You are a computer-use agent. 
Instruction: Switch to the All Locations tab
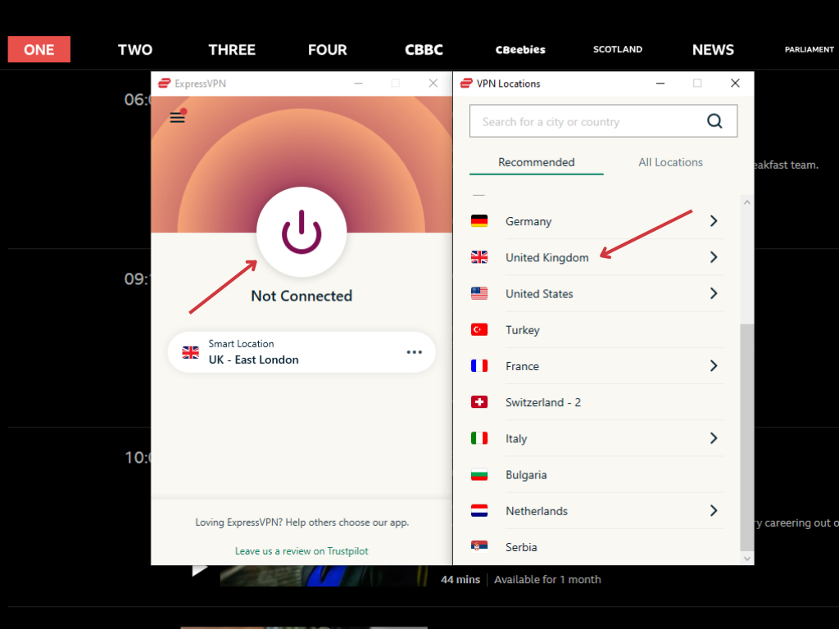coord(670,161)
